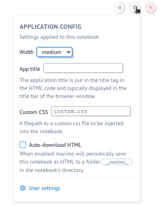Image resolution: width=160 pixels, height=206 pixels.
Task: Enable the Auto-download HTML checkbox
Action: pyautogui.click(x=23, y=145)
